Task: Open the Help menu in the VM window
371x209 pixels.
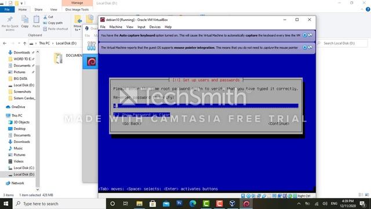Action: pos(168,27)
